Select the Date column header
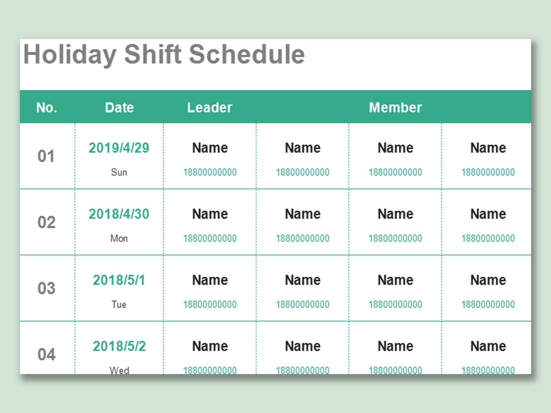 click(x=119, y=108)
